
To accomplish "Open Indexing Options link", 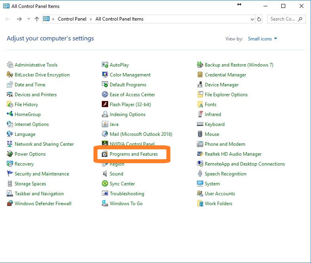I will coord(128,114).
